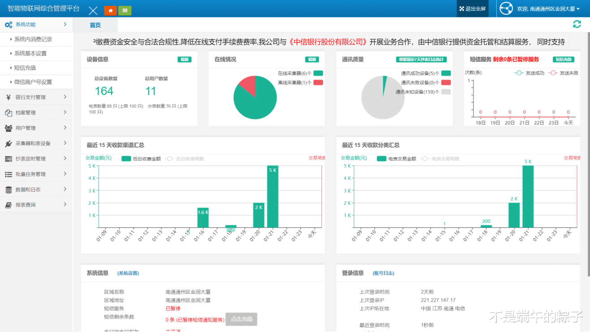590x332 pixels.
Task: Click the 2 K bar in classification chart
Action: (x=514, y=215)
